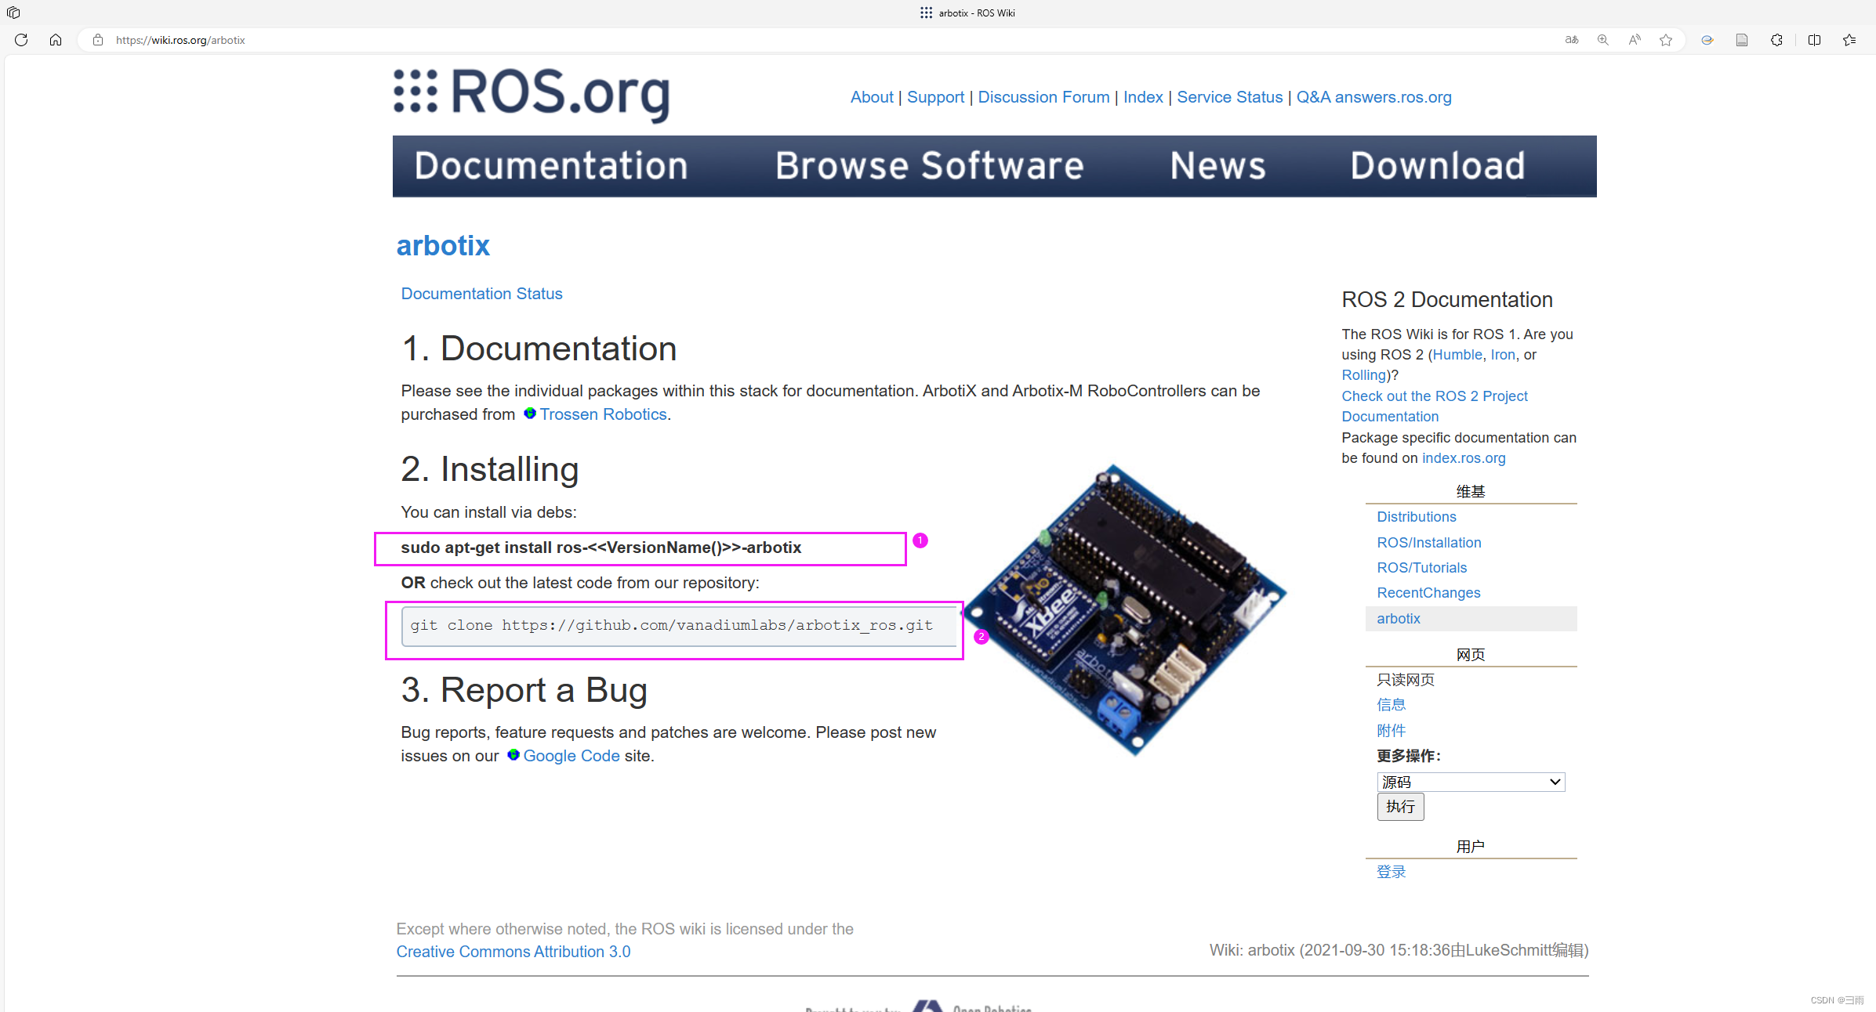This screenshot has width=1876, height=1012.
Task: Open the Documentation Status link
Action: (x=481, y=294)
